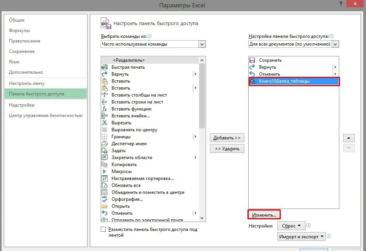The image size is (366, 251).
Task: Expand the arrow beside Вернуть in left list
Action: (x=195, y=74)
